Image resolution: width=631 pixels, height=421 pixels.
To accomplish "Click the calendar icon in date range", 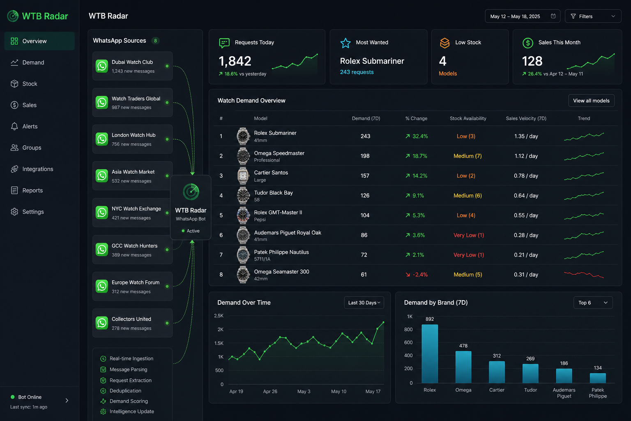I will click(x=553, y=16).
